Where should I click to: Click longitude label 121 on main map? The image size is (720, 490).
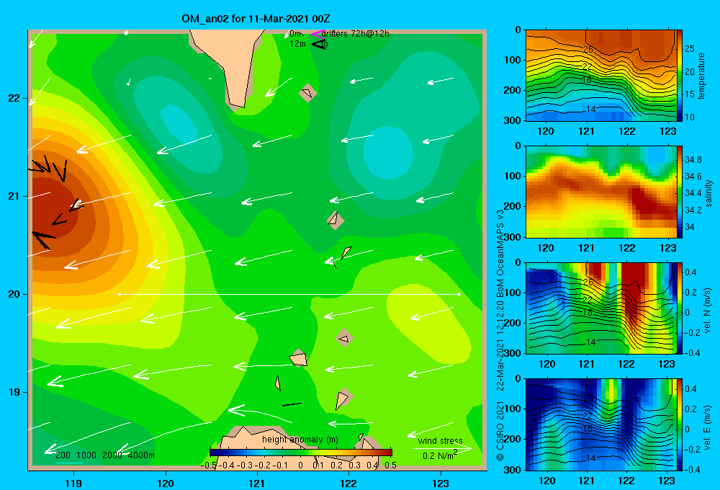pyautogui.click(x=257, y=483)
